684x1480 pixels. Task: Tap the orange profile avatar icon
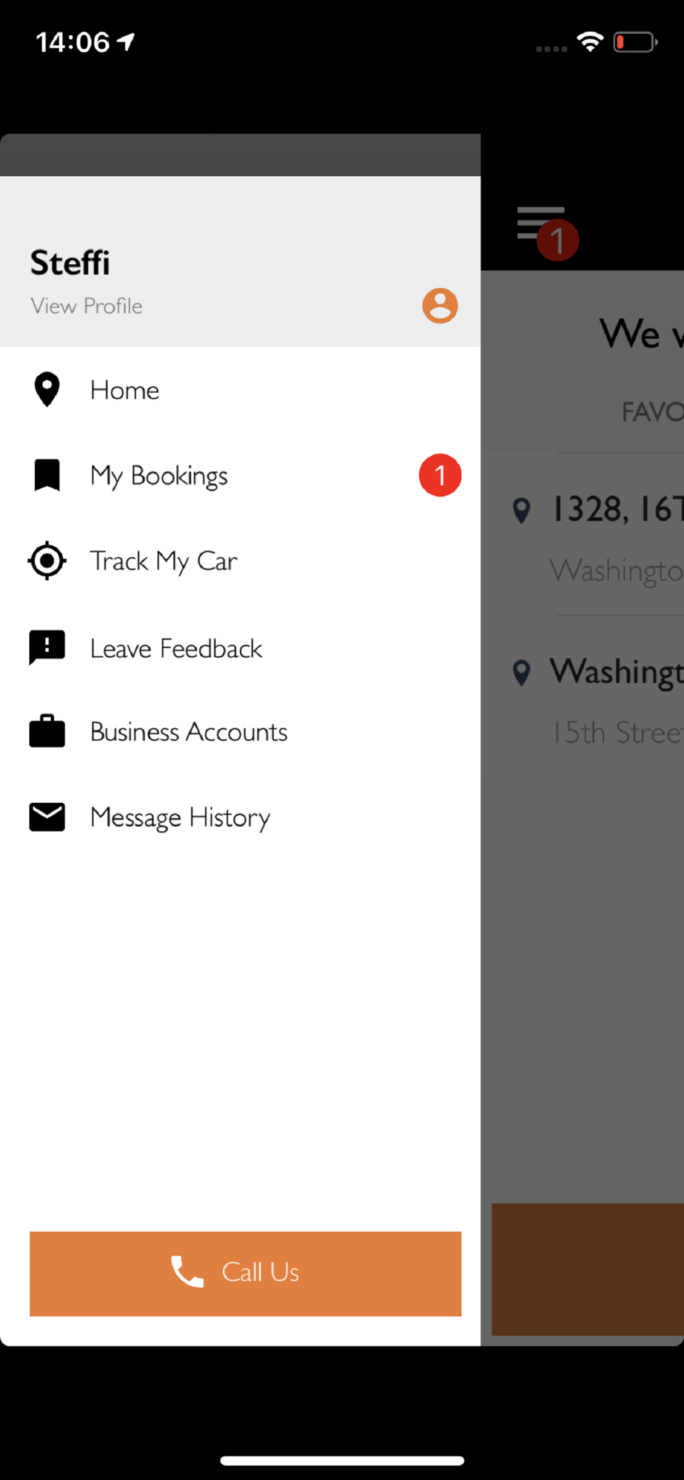coord(440,306)
